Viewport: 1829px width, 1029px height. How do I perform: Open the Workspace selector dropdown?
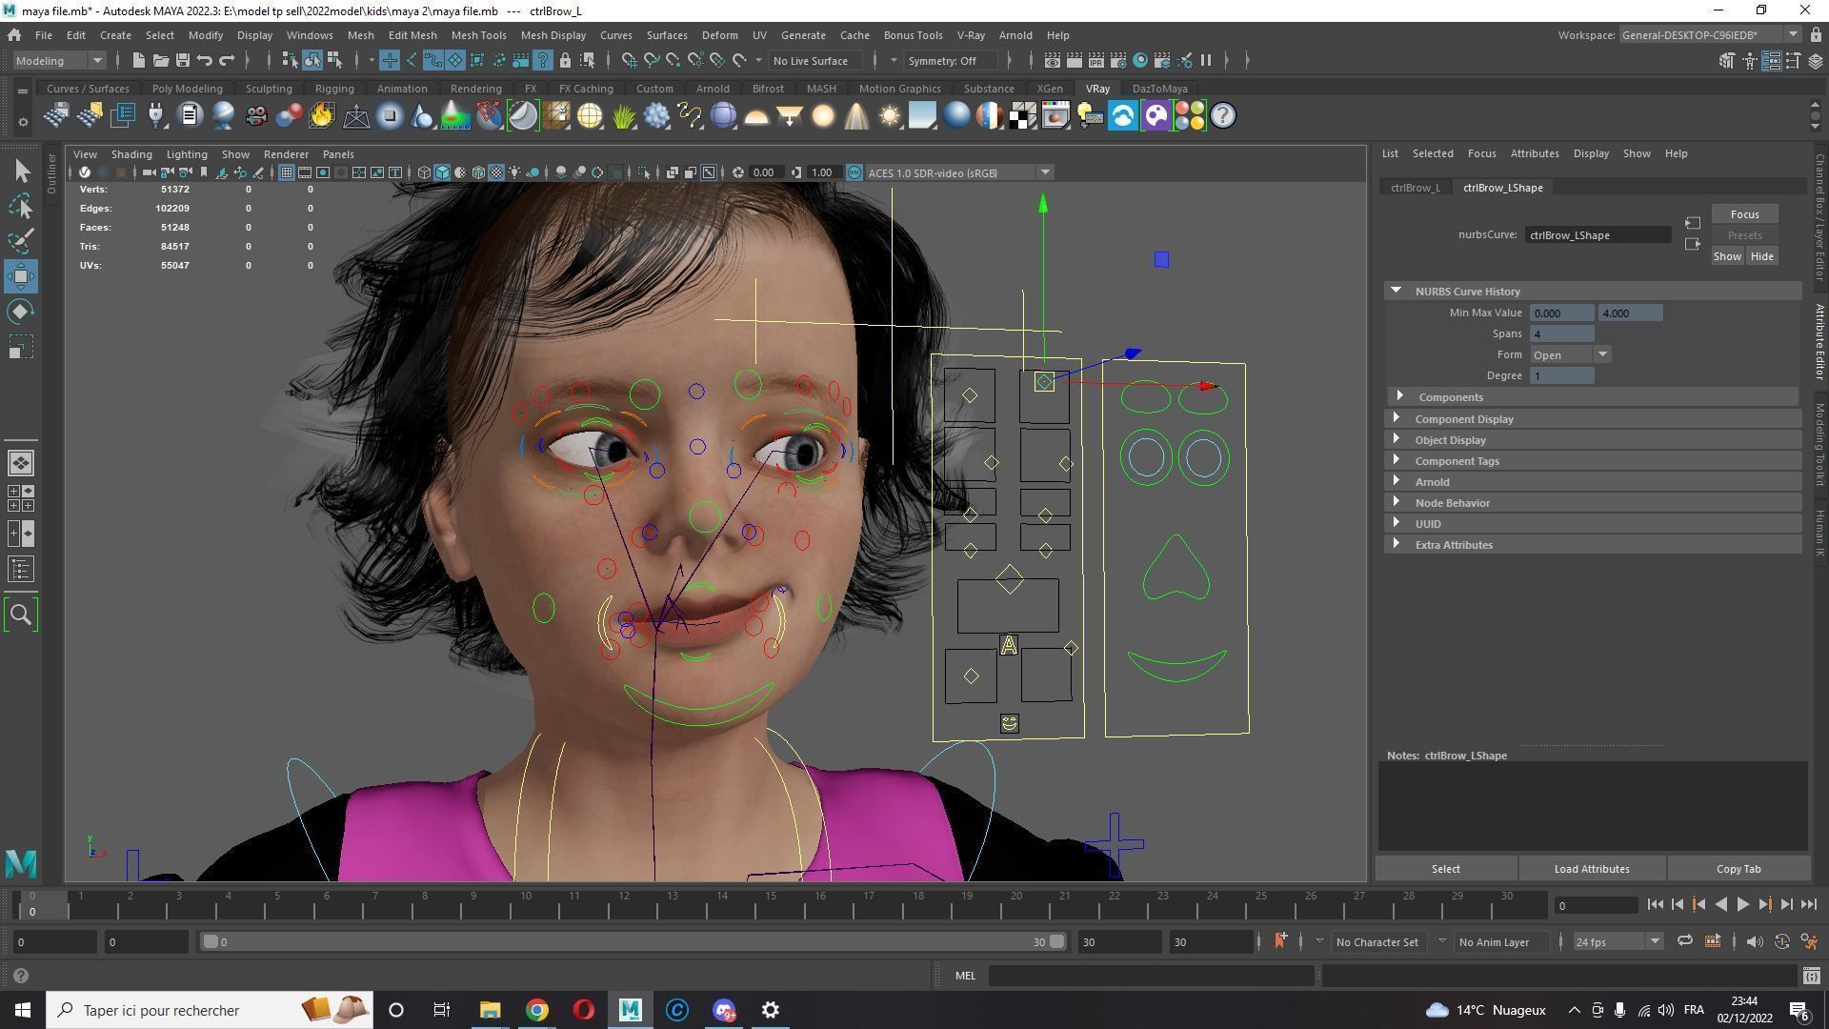[x=1709, y=35]
